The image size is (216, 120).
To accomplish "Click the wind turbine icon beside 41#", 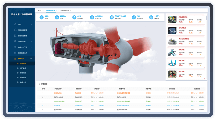I will 74,17.
